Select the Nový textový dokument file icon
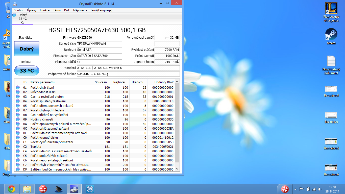345x194 pixels. (331, 61)
